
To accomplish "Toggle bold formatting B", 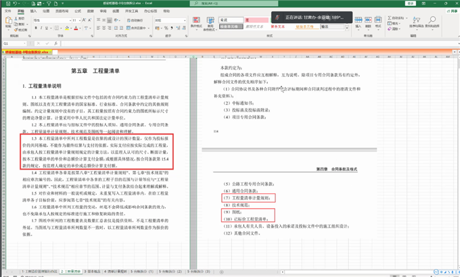I will coord(36,28).
